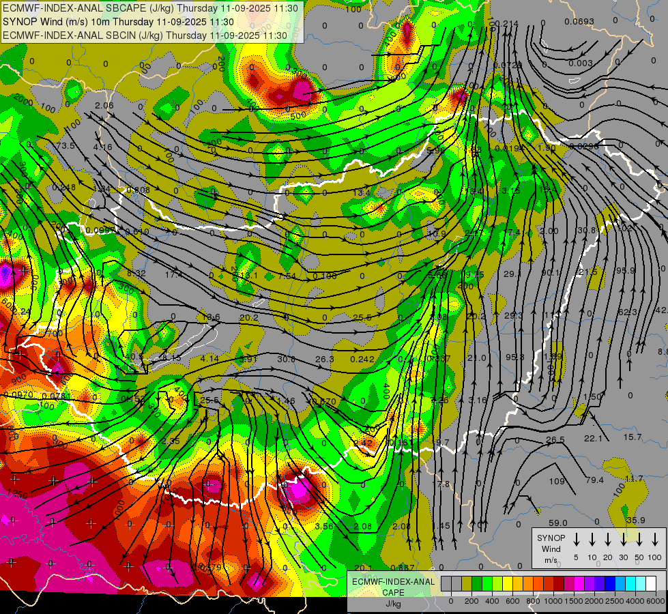Click the '95.9' value on the map
The image size is (668, 614).
626,271
